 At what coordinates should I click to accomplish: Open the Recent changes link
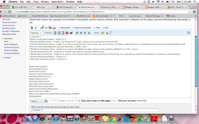tap(11, 50)
